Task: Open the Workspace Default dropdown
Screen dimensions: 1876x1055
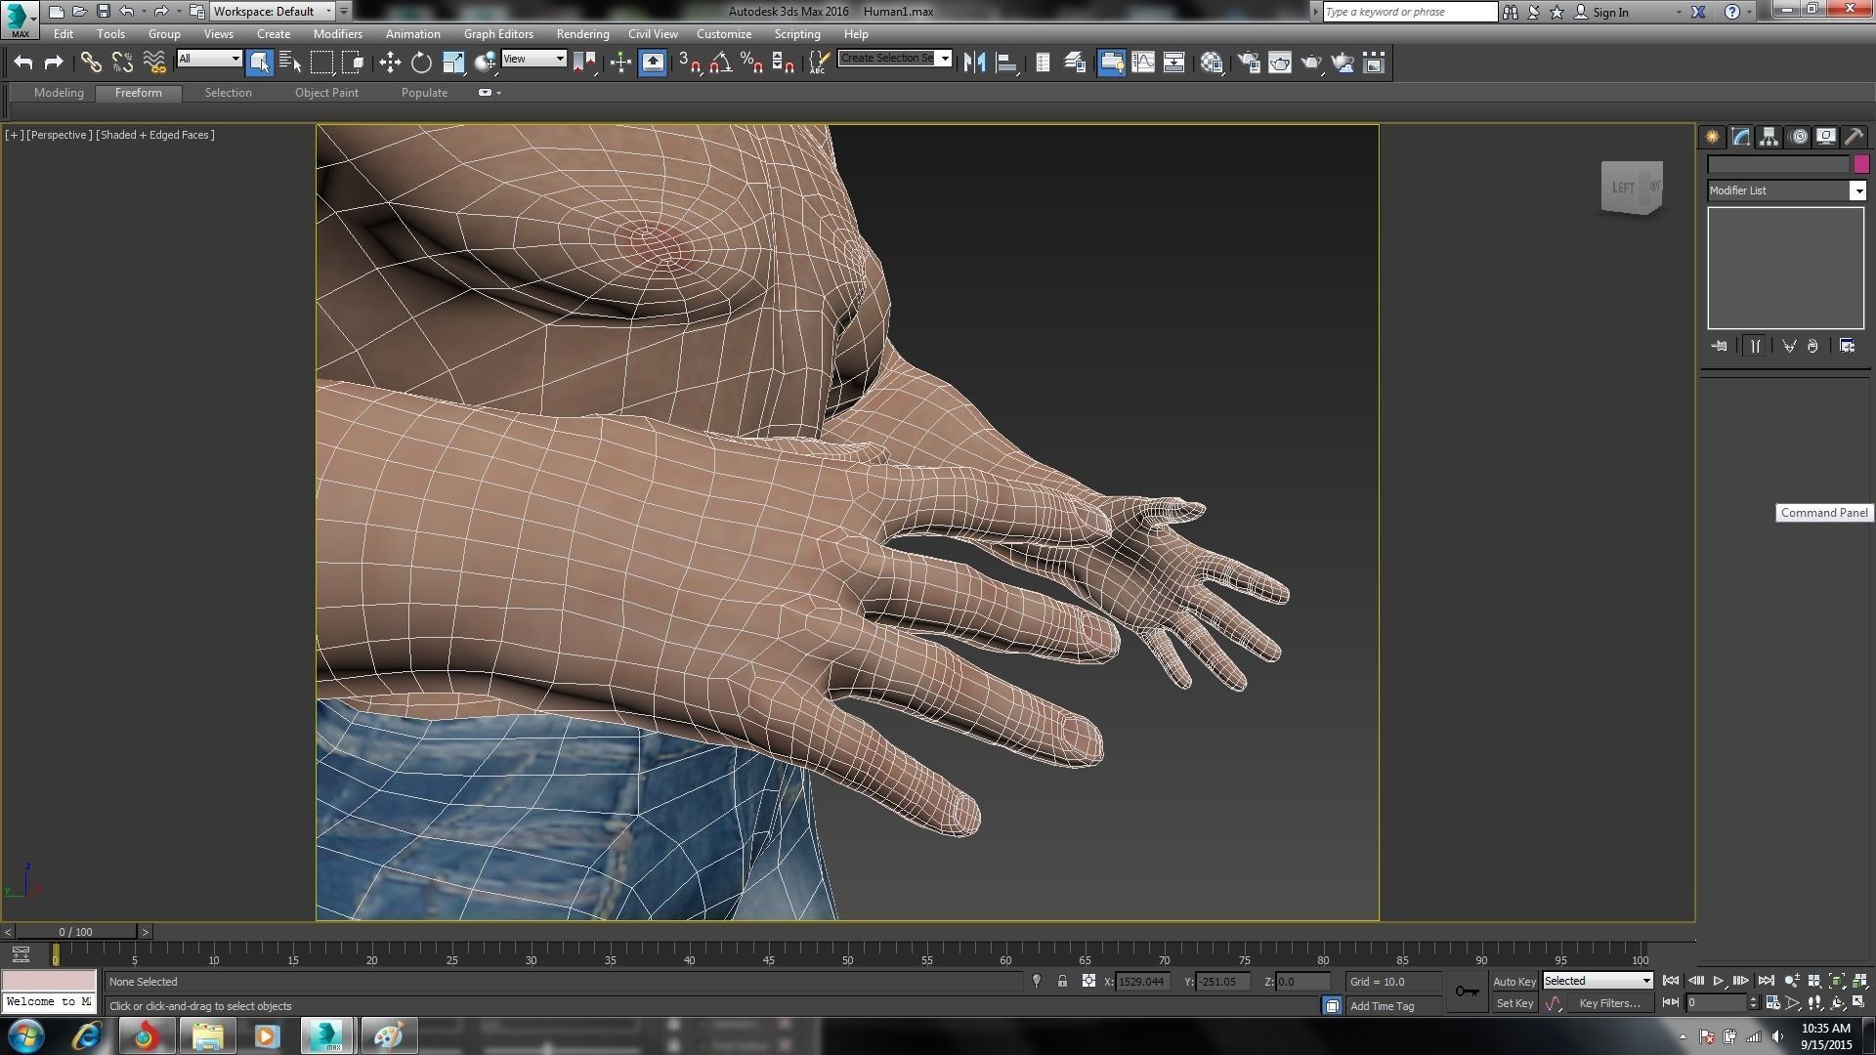Action: (x=273, y=12)
